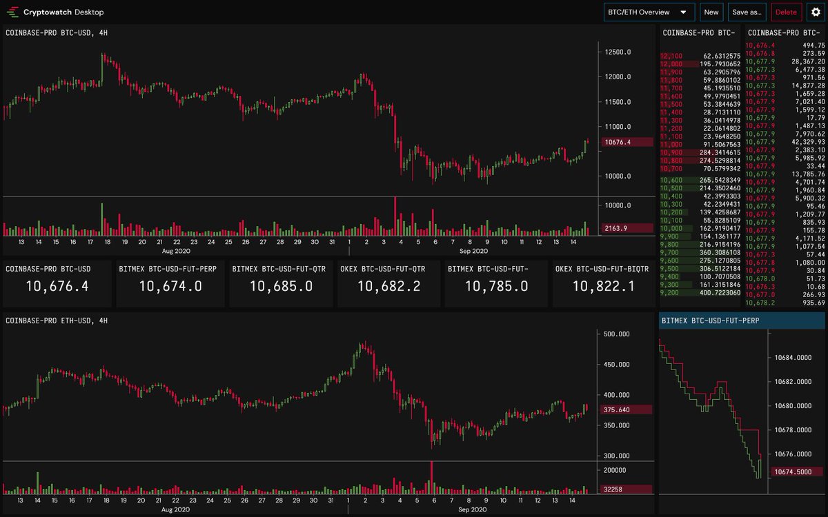Click the Save as... button
The width and height of the screenshot is (828, 517).
(x=747, y=12)
